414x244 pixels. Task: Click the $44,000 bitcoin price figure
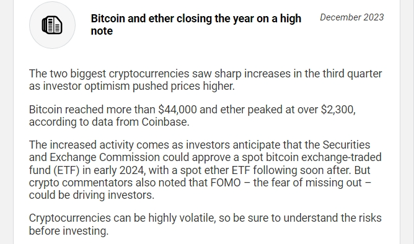[x=177, y=110]
